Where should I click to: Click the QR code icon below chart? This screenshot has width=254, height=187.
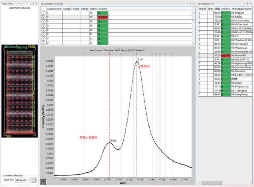pyautogui.click(x=43, y=181)
